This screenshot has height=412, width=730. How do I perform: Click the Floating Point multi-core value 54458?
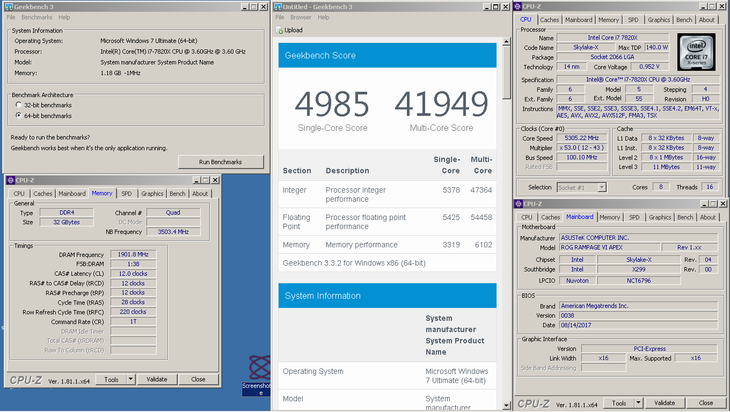[x=481, y=217]
